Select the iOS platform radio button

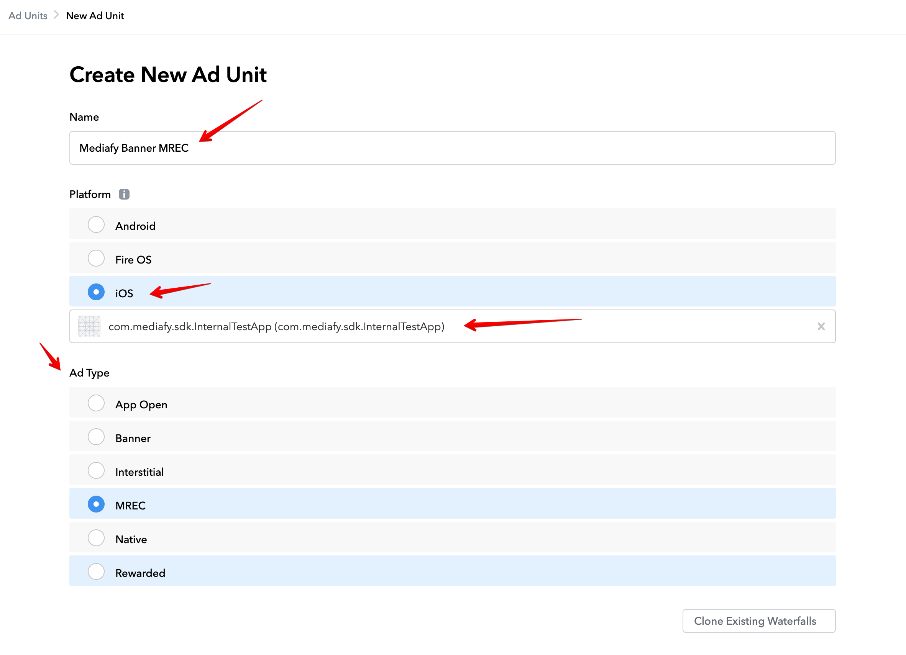click(96, 292)
